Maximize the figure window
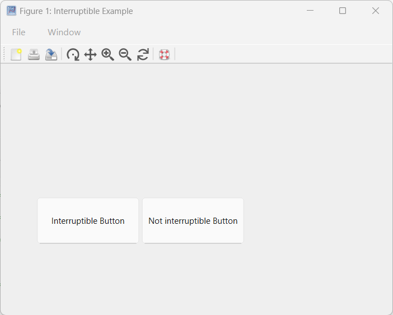Screen dimensions: 393x315 coord(343,11)
